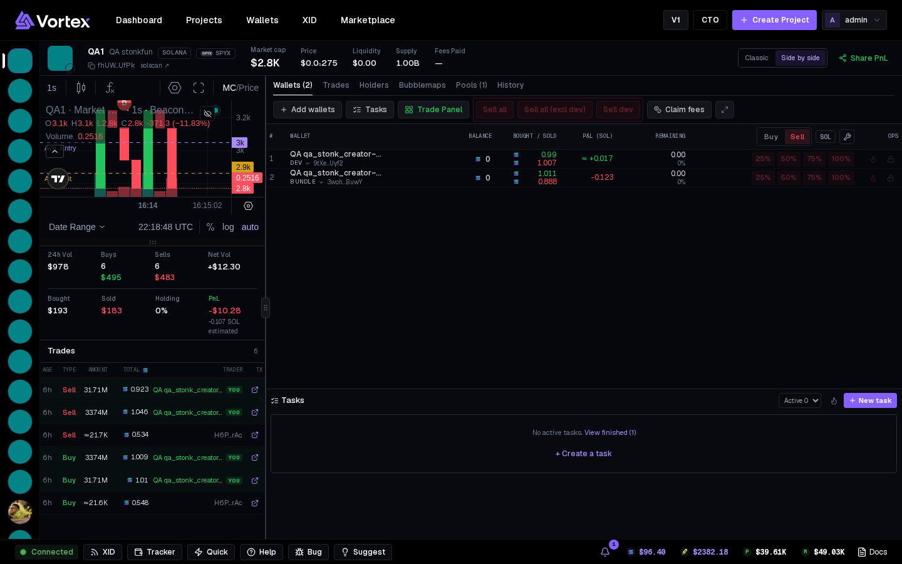Open the Bubblemaps tab

point(422,85)
